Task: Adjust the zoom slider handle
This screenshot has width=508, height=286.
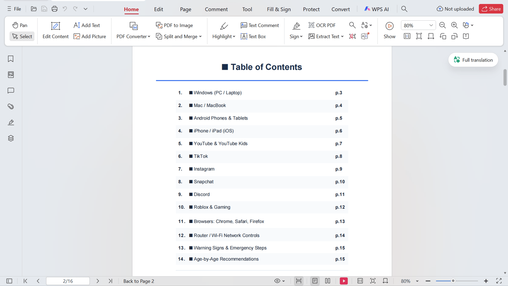Action: coord(453,281)
